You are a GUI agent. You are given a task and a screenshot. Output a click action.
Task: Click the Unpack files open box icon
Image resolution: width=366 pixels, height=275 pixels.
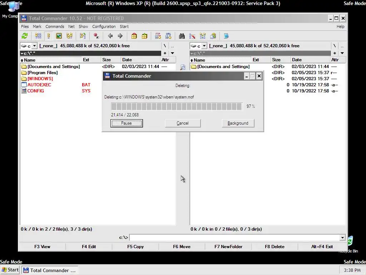point(144,36)
